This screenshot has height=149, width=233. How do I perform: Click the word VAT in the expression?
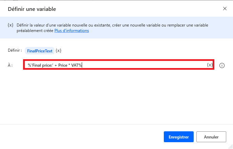tap(75, 65)
